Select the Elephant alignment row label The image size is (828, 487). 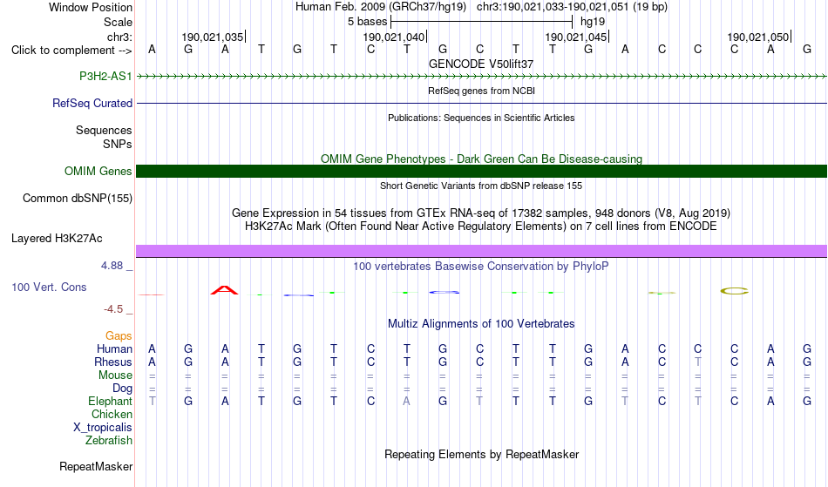pos(111,402)
